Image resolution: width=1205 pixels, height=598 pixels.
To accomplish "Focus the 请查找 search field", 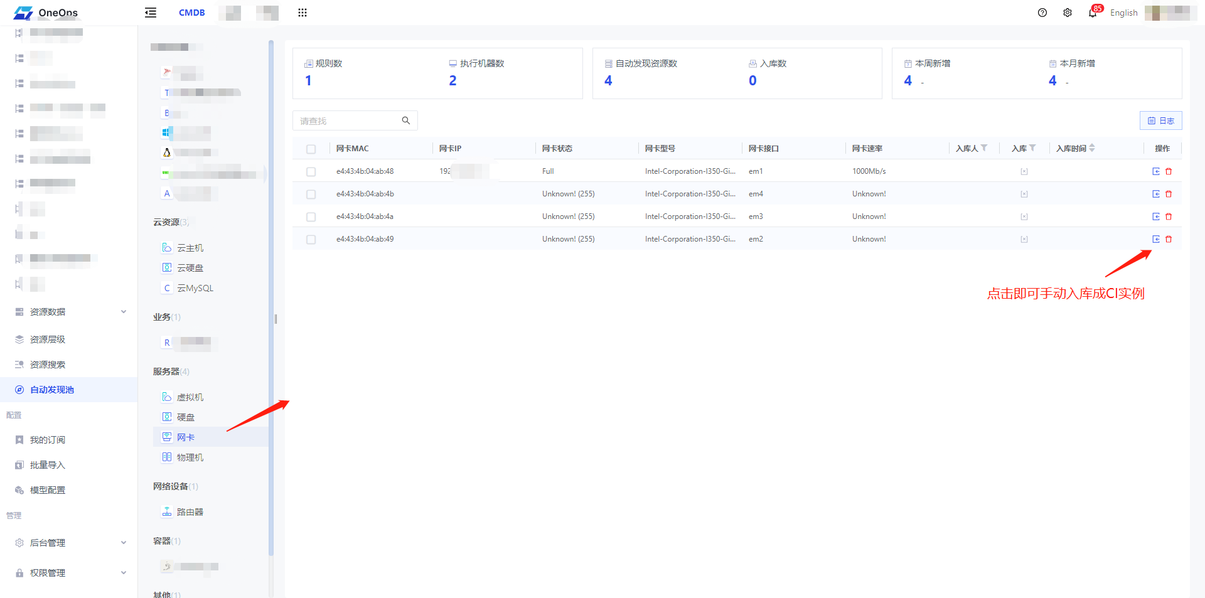I will (355, 120).
